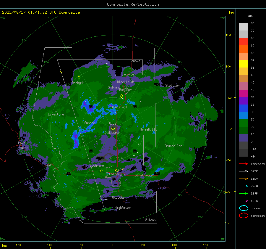Click the Sylvan label
The height and width of the screenshot is (249, 266).
(113, 87)
